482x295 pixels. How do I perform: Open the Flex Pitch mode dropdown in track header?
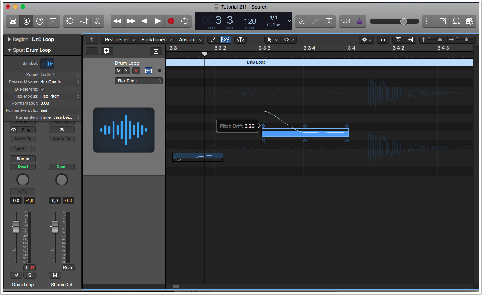(138, 81)
